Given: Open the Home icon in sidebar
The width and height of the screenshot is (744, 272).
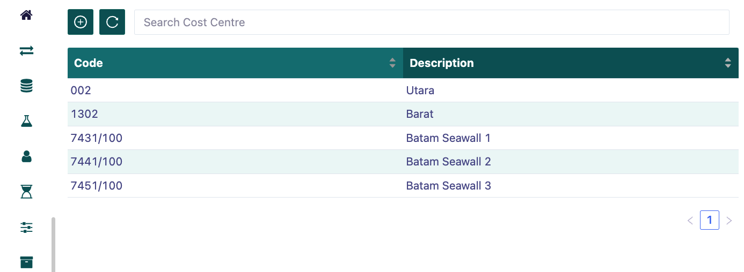Looking at the screenshot, I should [x=26, y=15].
